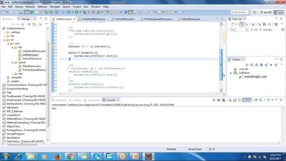Click New Task icon in Task List
The width and height of the screenshot is (286, 161).
point(232,24)
